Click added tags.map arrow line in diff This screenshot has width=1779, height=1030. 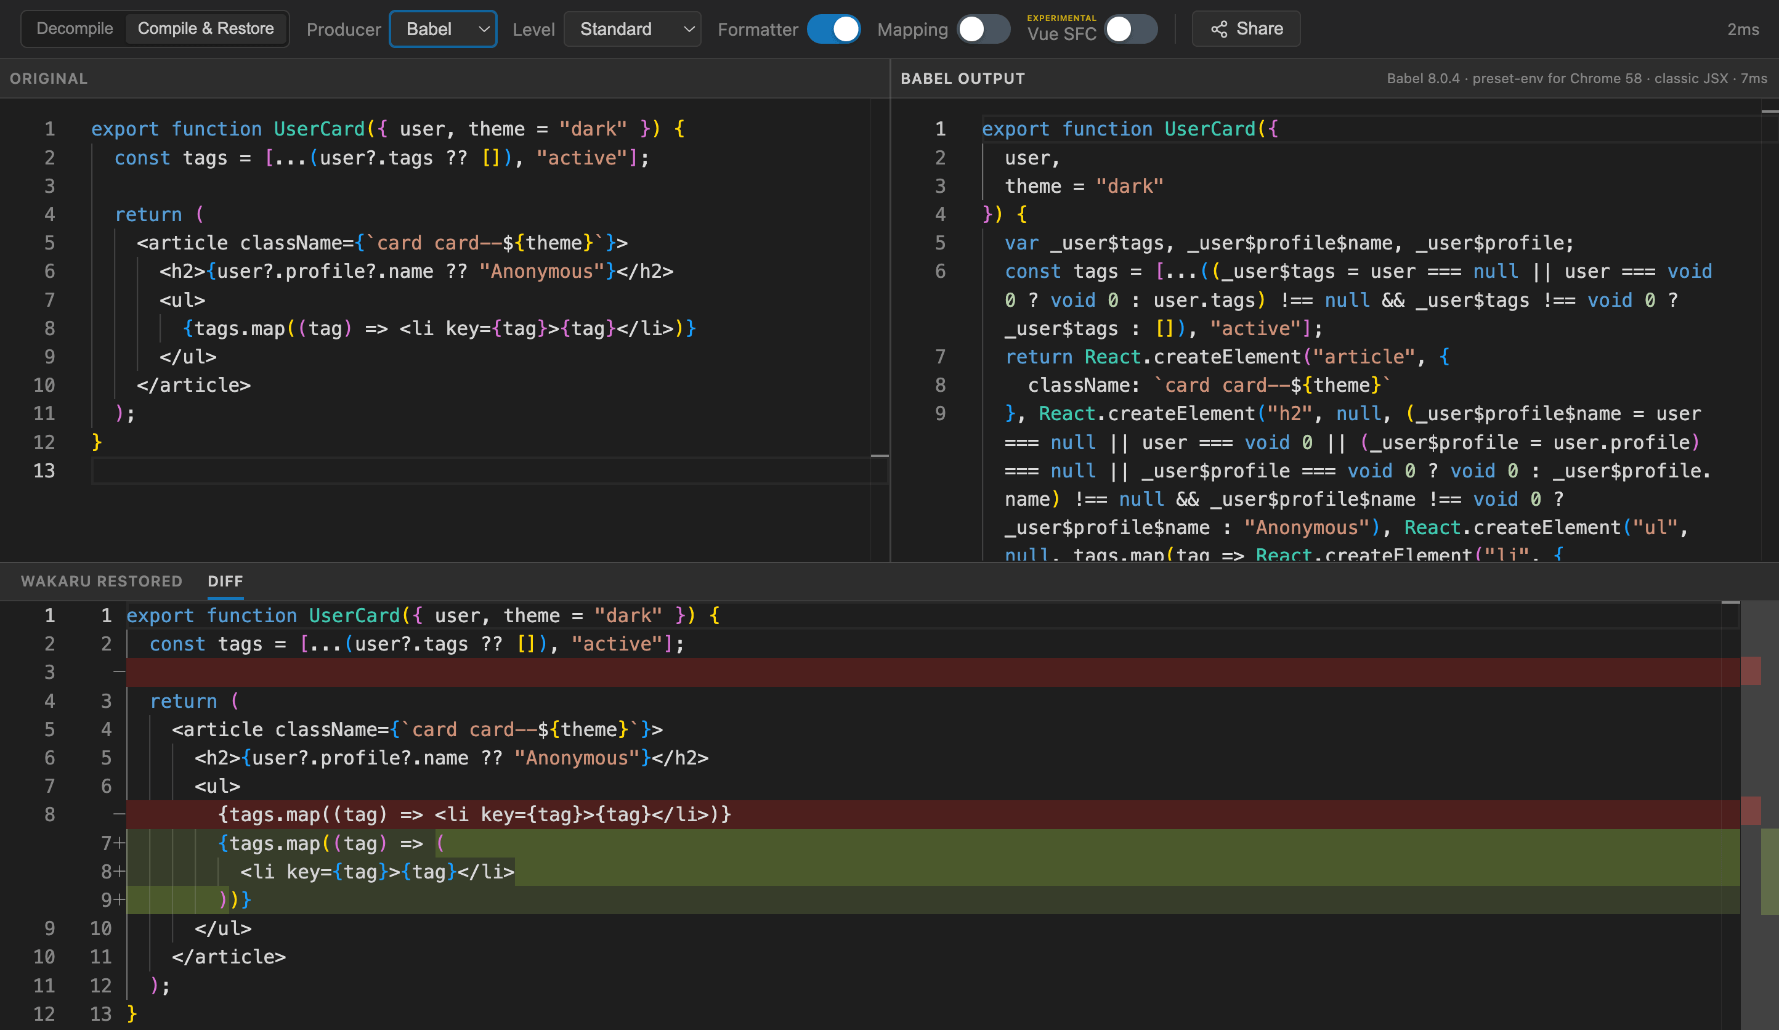tap(332, 843)
